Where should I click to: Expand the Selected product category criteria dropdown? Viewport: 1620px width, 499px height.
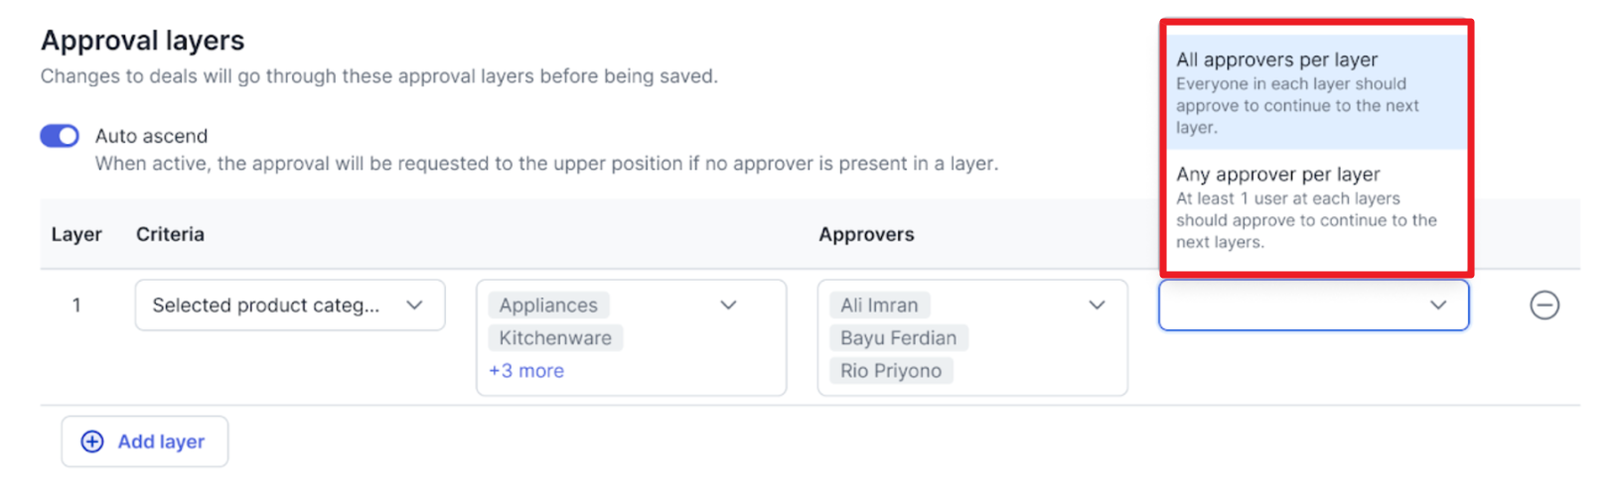[290, 305]
